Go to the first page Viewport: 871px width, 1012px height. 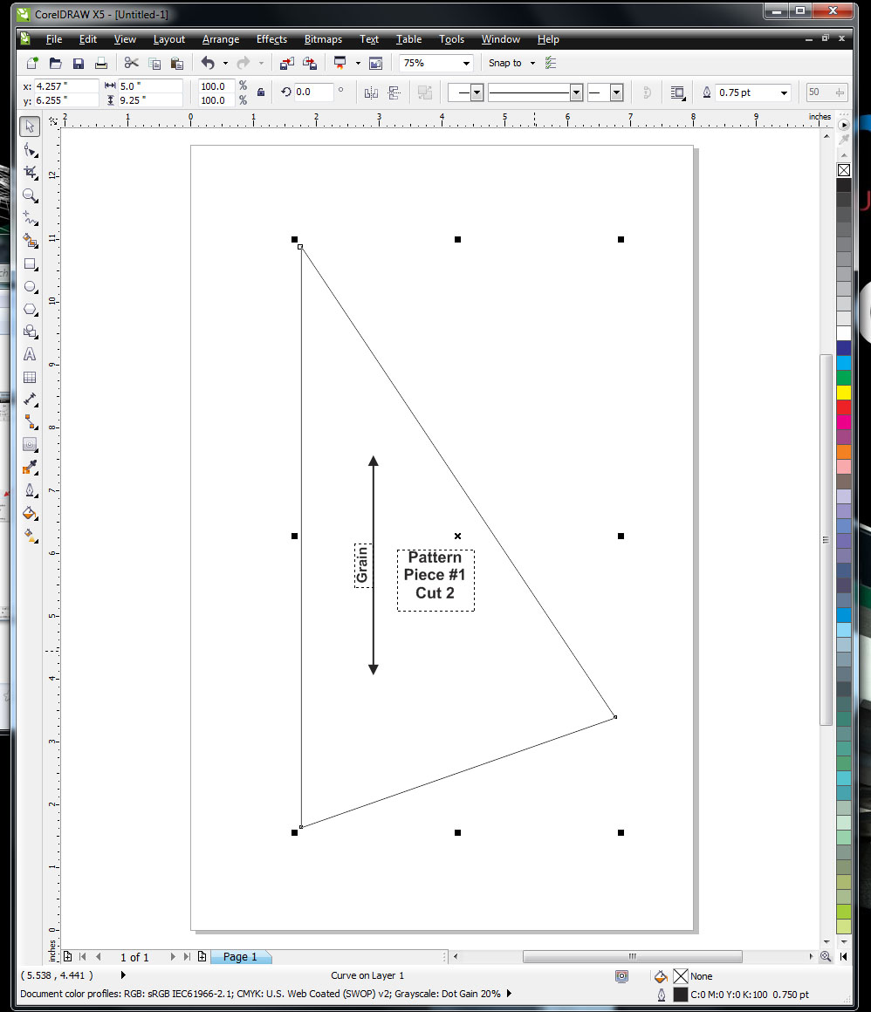pyautogui.click(x=83, y=956)
